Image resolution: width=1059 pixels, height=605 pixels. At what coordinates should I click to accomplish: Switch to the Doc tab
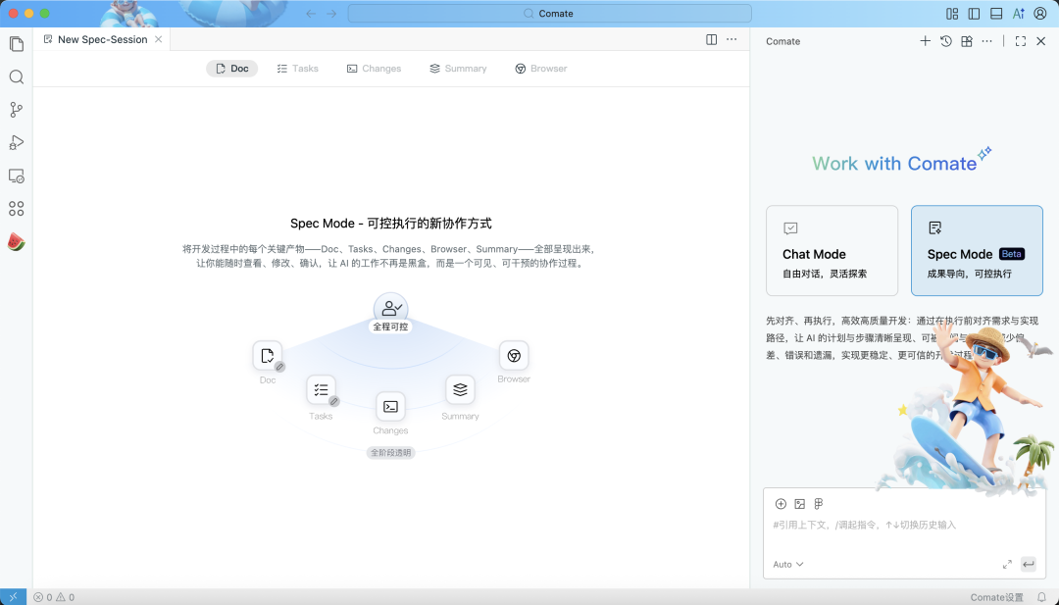coord(231,69)
